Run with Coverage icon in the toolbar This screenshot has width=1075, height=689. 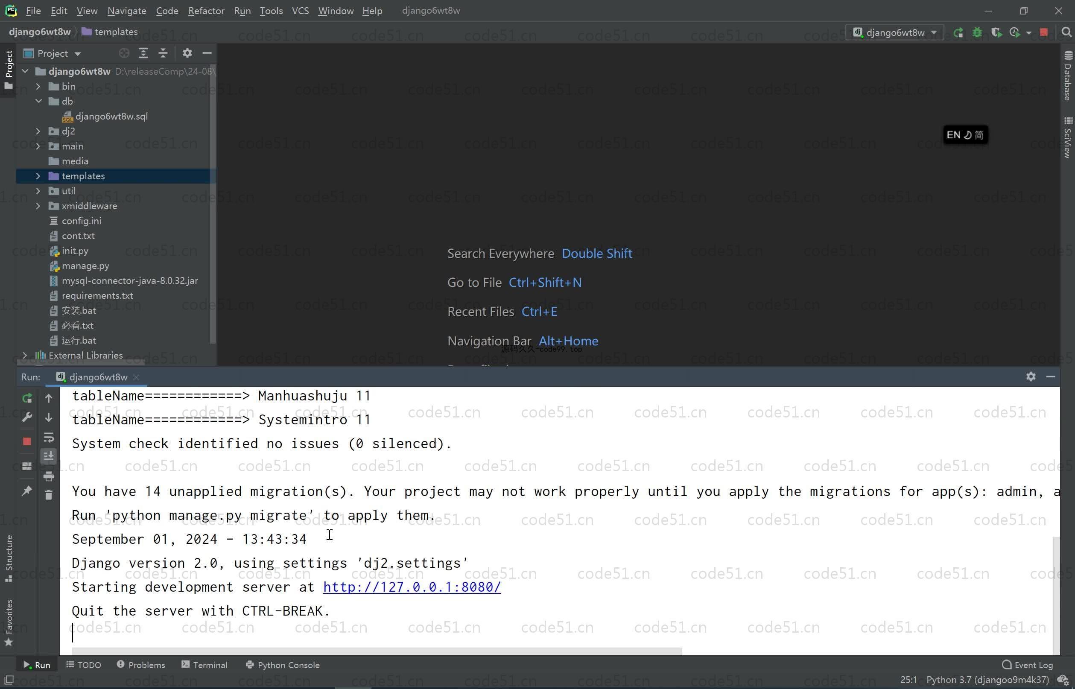point(996,33)
